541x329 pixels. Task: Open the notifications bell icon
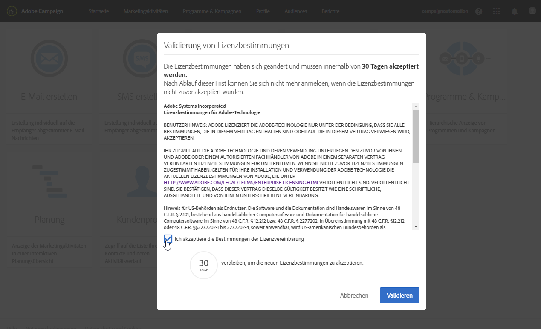(x=515, y=11)
